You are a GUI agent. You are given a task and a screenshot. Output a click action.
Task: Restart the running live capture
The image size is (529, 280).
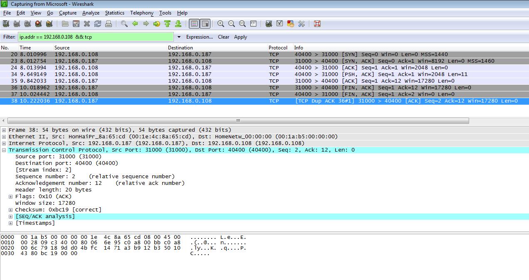pos(49,24)
